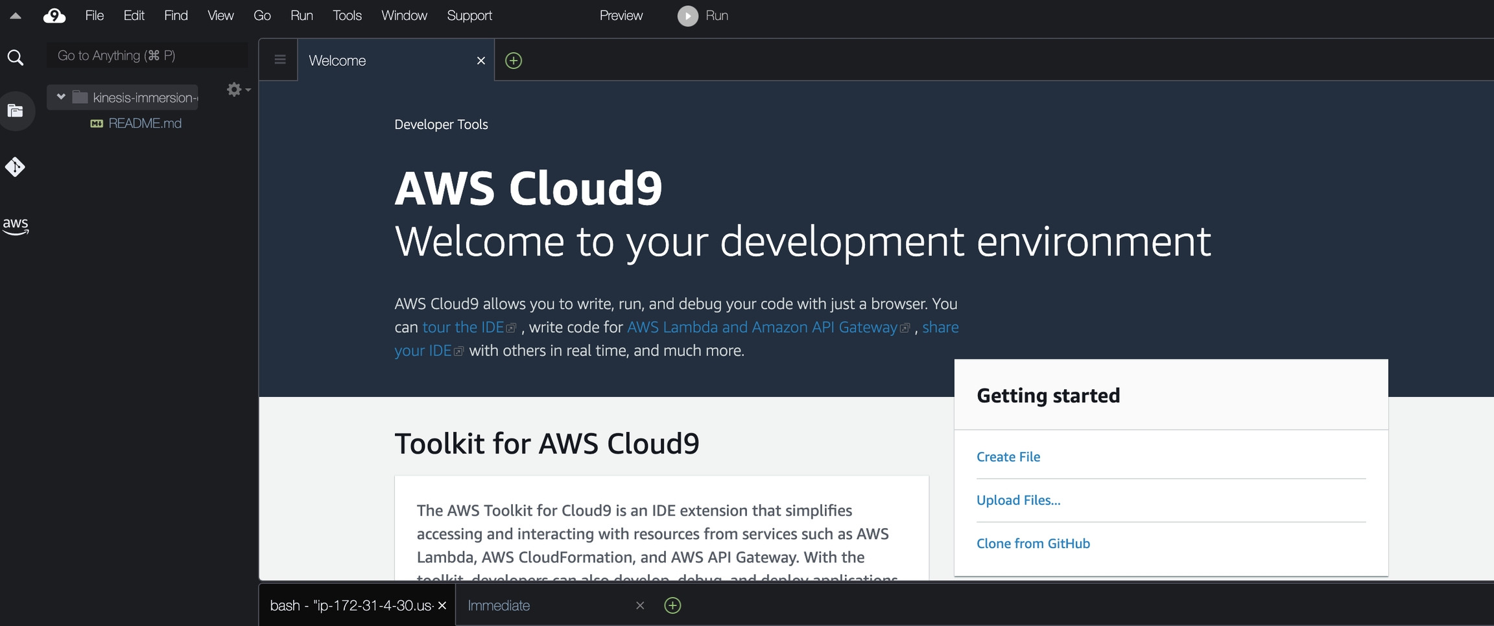Open the Tools menu
Screen dimensions: 1494x626
[x=347, y=16]
